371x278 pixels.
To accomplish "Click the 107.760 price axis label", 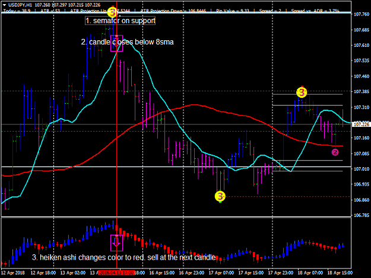I will [361, 14].
